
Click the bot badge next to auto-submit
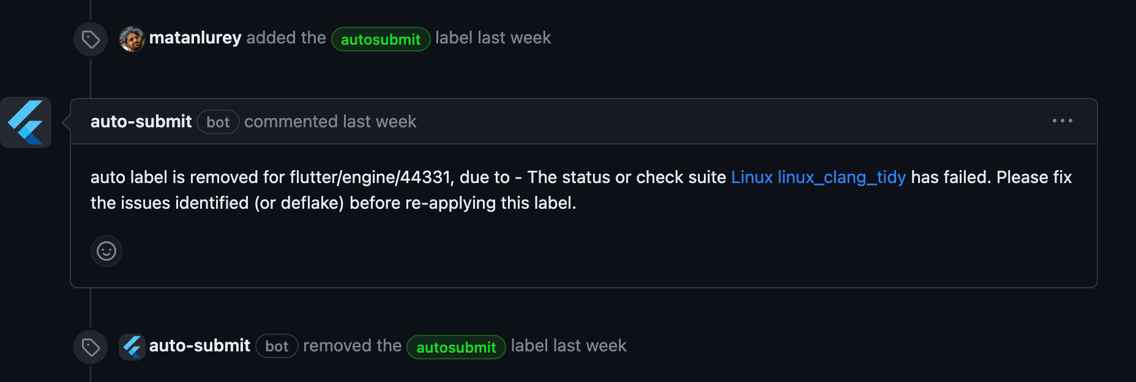[x=218, y=122]
